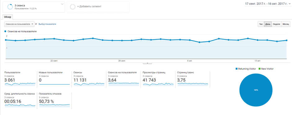Open the Сеансов на пользователя metric dropdown
The width and height of the screenshot is (292, 115).
pyautogui.click(x=19, y=24)
